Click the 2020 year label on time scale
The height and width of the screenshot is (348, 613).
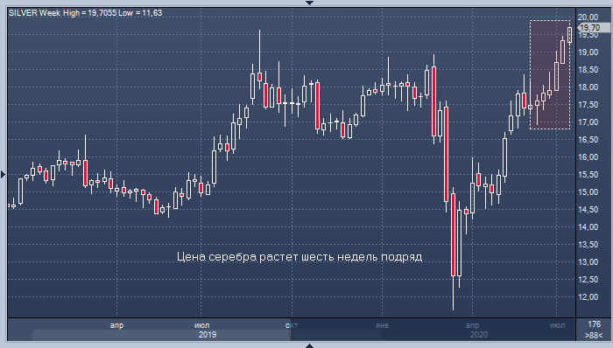479,335
